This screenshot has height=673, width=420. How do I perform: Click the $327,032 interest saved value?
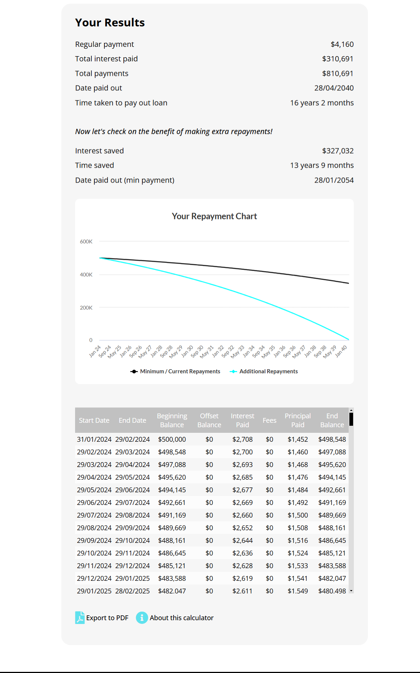click(337, 151)
